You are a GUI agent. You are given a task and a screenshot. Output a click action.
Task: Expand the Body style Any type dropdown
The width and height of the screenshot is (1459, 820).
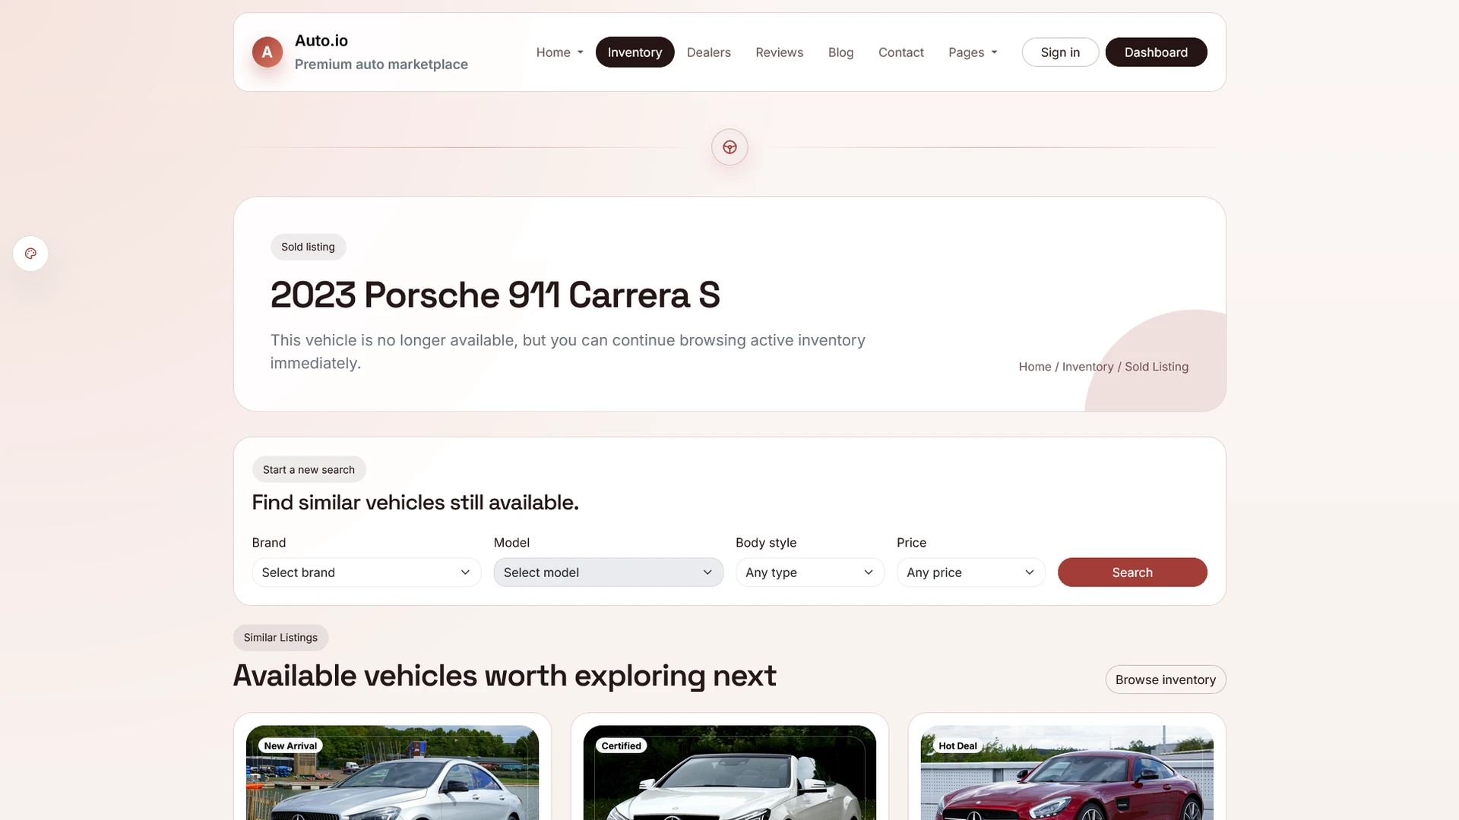pos(809,572)
